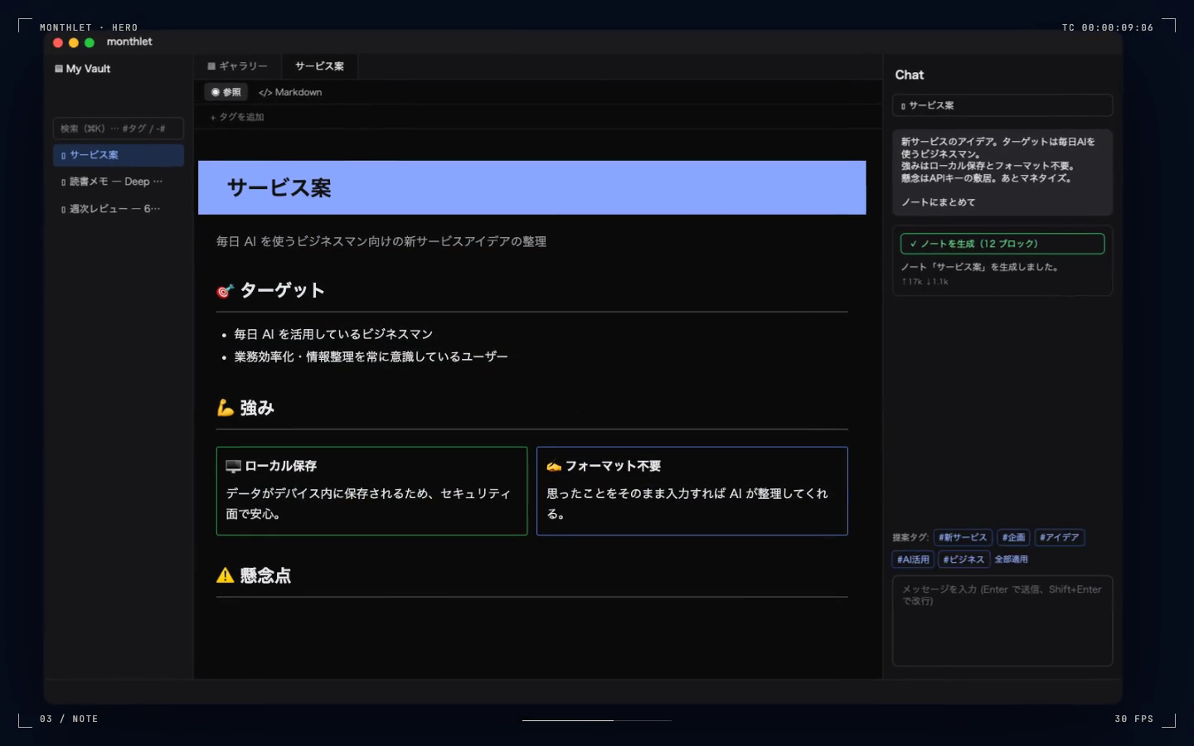
Task: Click the flexed arm icon beside 強み
Action: click(x=225, y=408)
